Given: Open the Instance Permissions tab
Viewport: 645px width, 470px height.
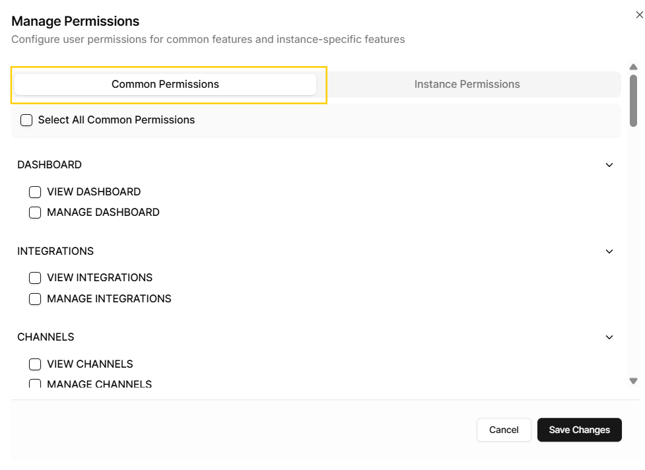Looking at the screenshot, I should [x=467, y=84].
